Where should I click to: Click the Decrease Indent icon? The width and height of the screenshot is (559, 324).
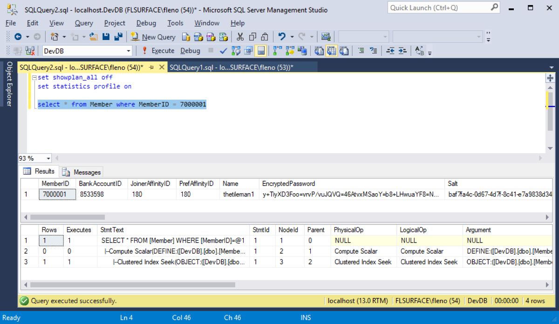[x=390, y=50]
